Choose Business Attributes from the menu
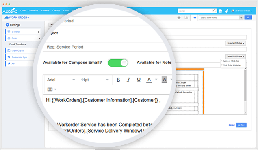The image size is (258, 150). click(x=231, y=61)
